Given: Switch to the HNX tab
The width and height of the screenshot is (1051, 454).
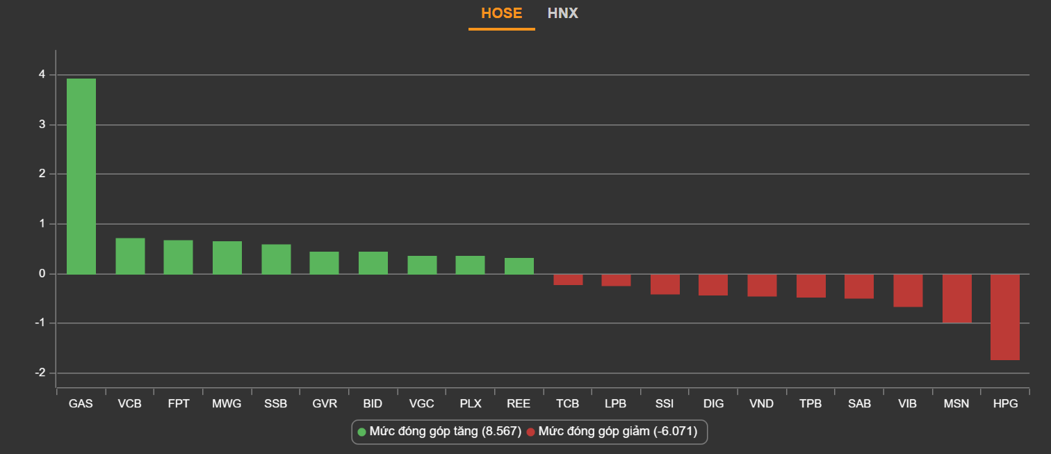Looking at the screenshot, I should click(x=562, y=13).
